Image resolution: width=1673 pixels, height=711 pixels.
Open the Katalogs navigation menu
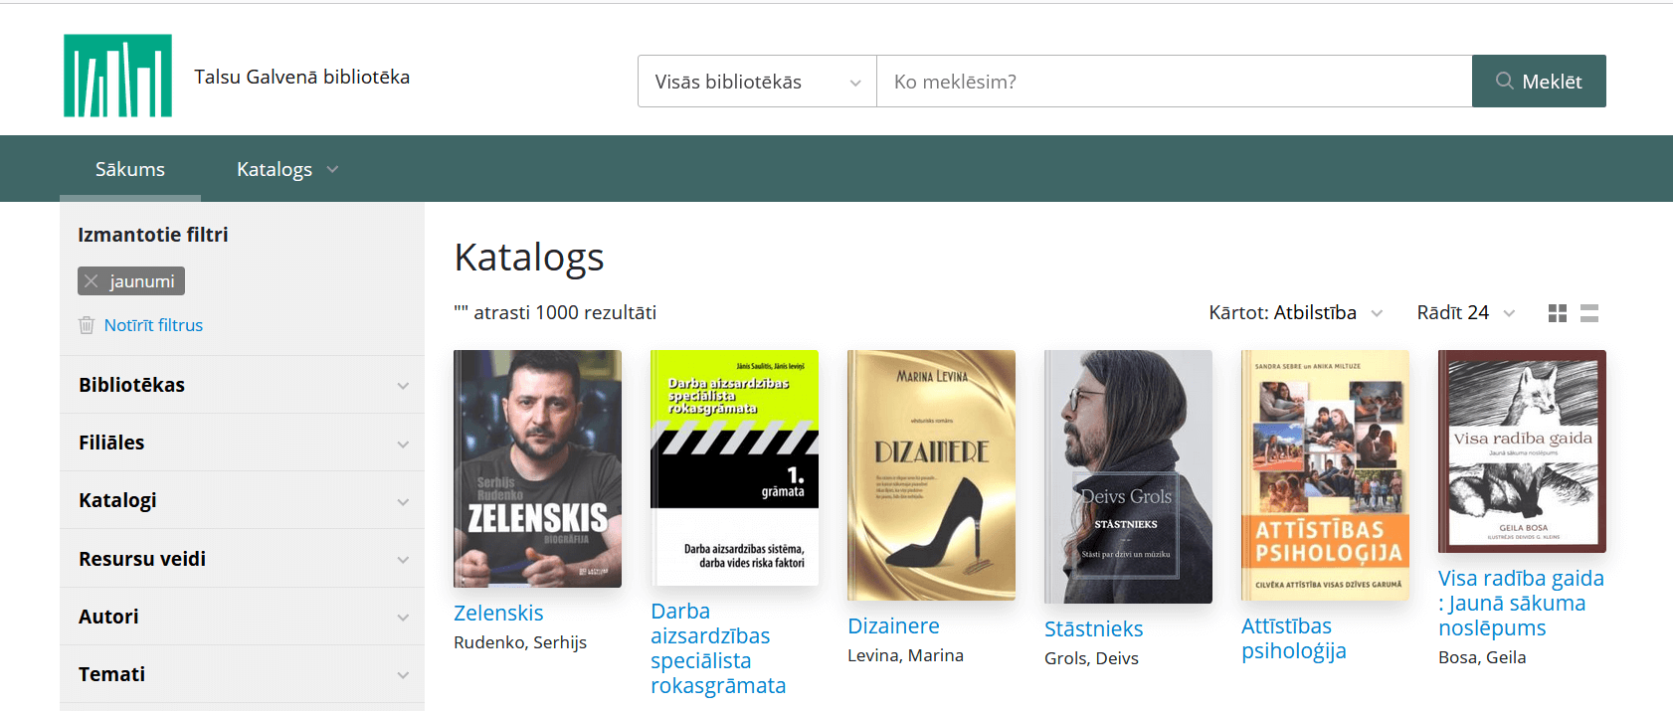[x=286, y=169]
